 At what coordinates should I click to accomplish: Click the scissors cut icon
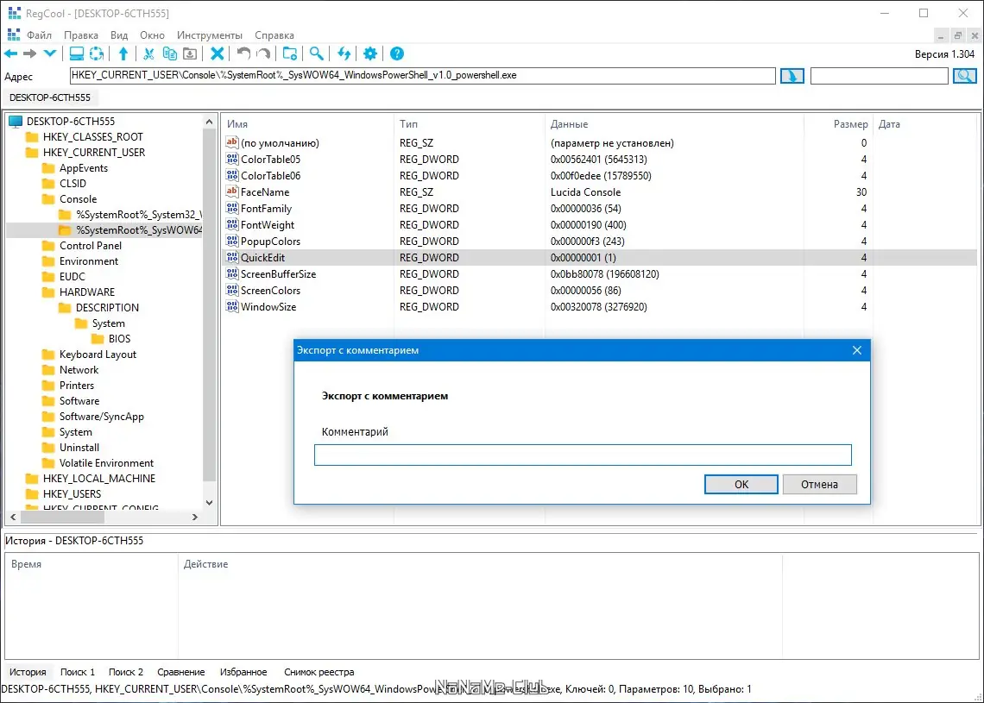coord(148,53)
